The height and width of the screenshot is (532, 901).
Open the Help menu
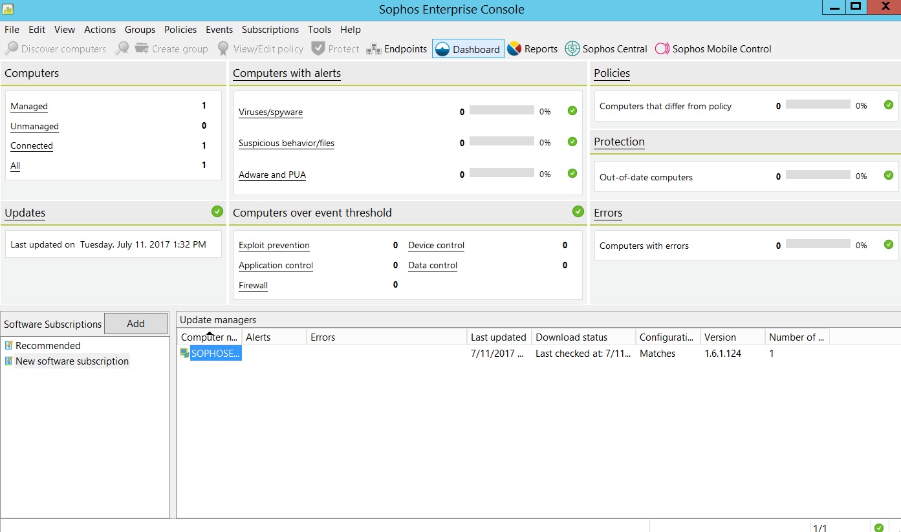351,30
